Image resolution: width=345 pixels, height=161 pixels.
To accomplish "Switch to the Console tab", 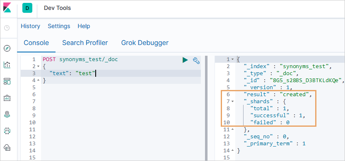I will click(36, 43).
